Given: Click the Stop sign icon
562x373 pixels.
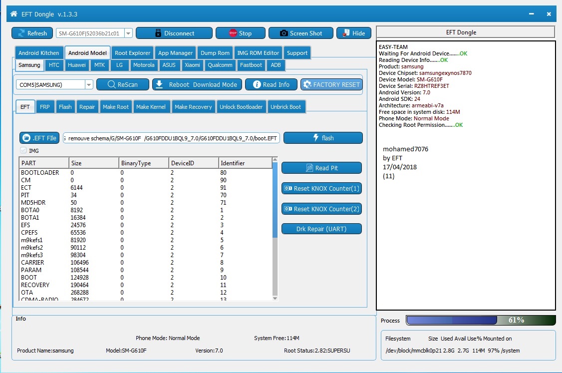Looking at the screenshot, I should pyautogui.click(x=233, y=33).
